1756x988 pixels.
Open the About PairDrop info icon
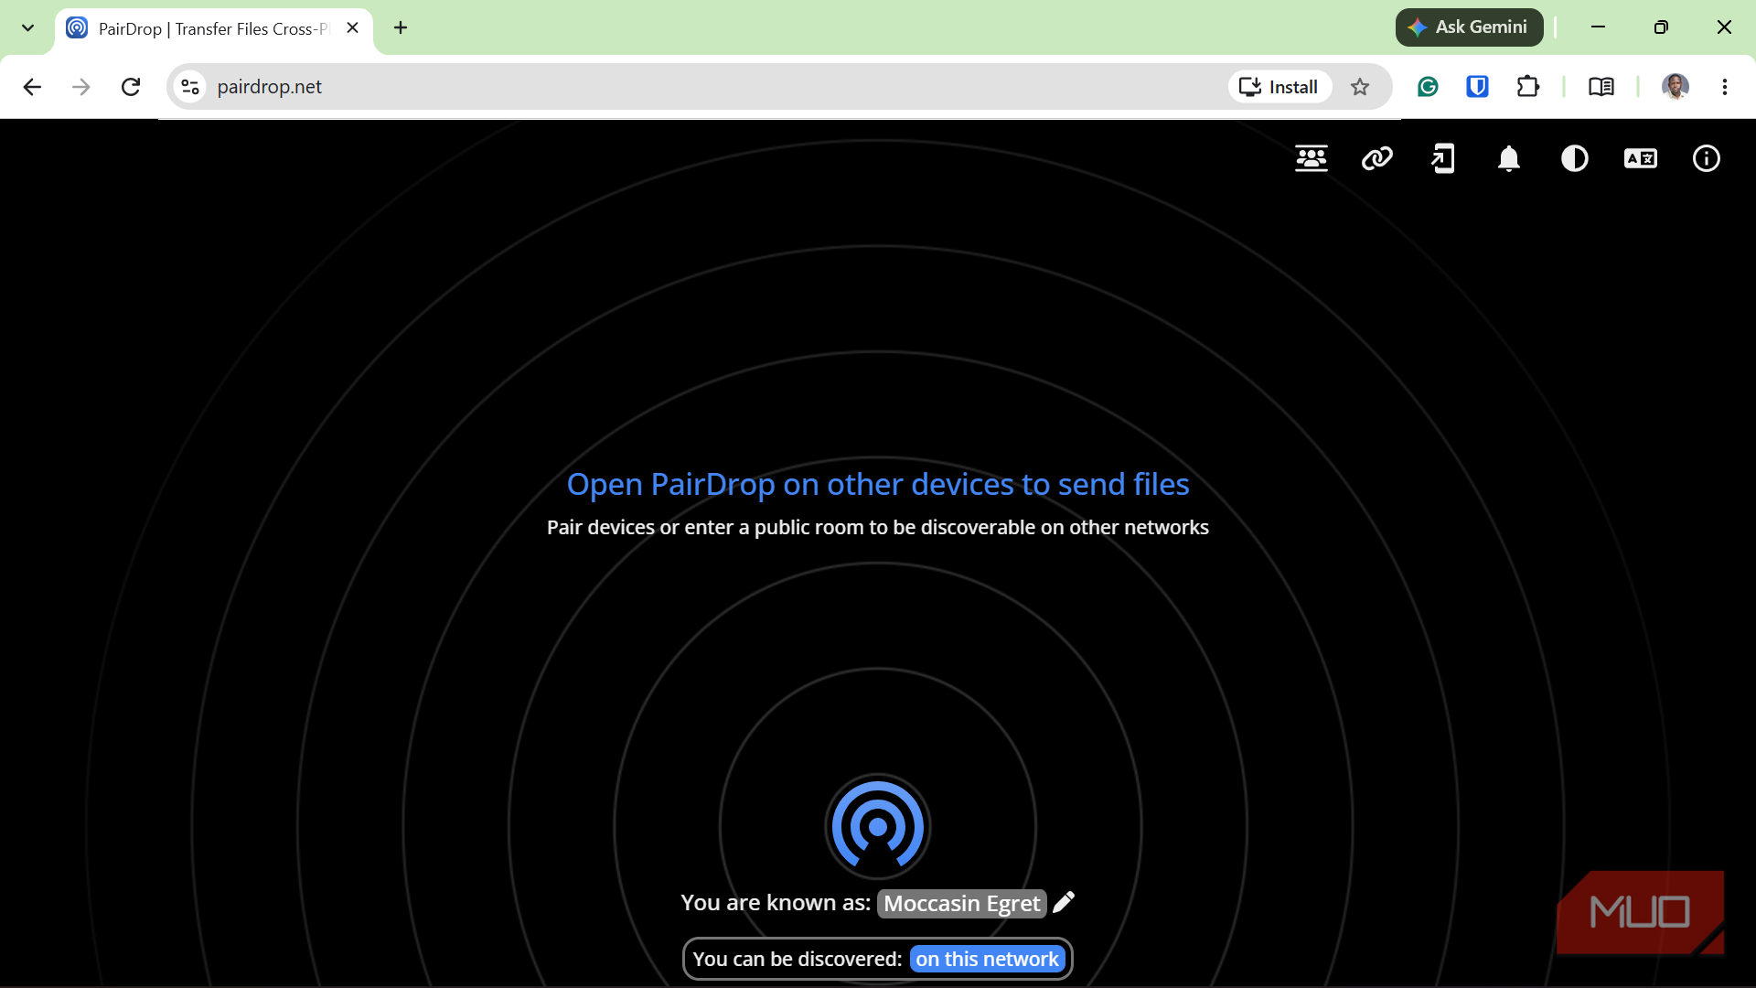coord(1707,159)
